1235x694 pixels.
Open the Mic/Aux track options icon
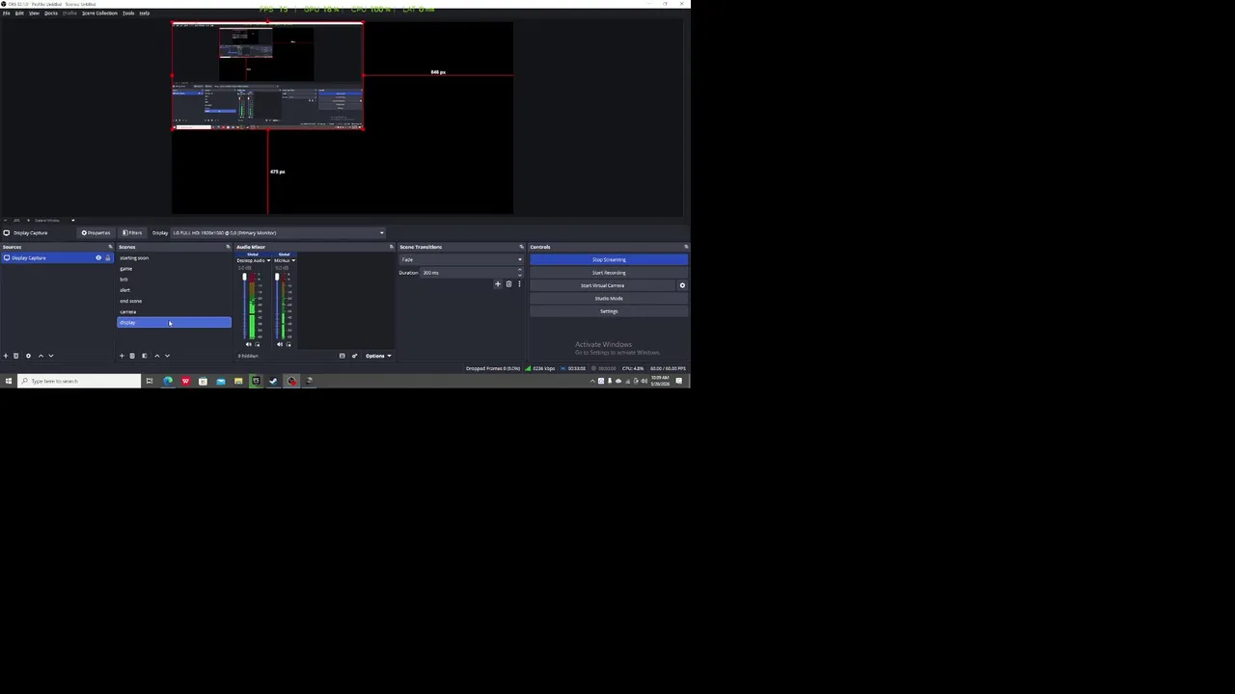click(x=288, y=344)
